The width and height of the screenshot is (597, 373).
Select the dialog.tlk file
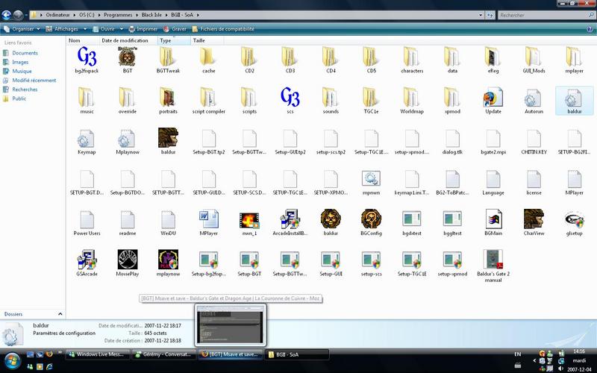[x=452, y=142]
